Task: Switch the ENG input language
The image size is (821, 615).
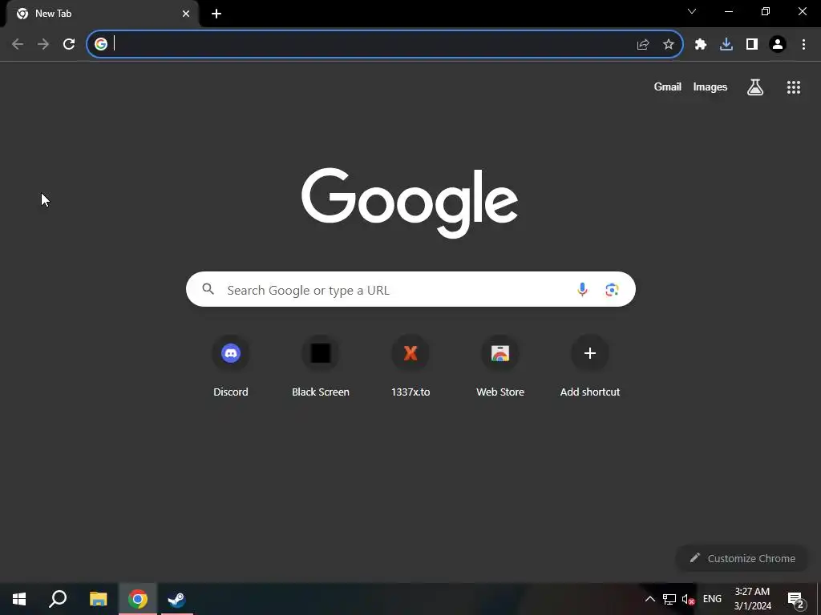Action: [712, 599]
